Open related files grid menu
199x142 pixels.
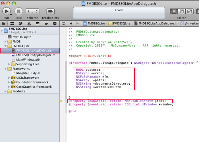(63, 23)
